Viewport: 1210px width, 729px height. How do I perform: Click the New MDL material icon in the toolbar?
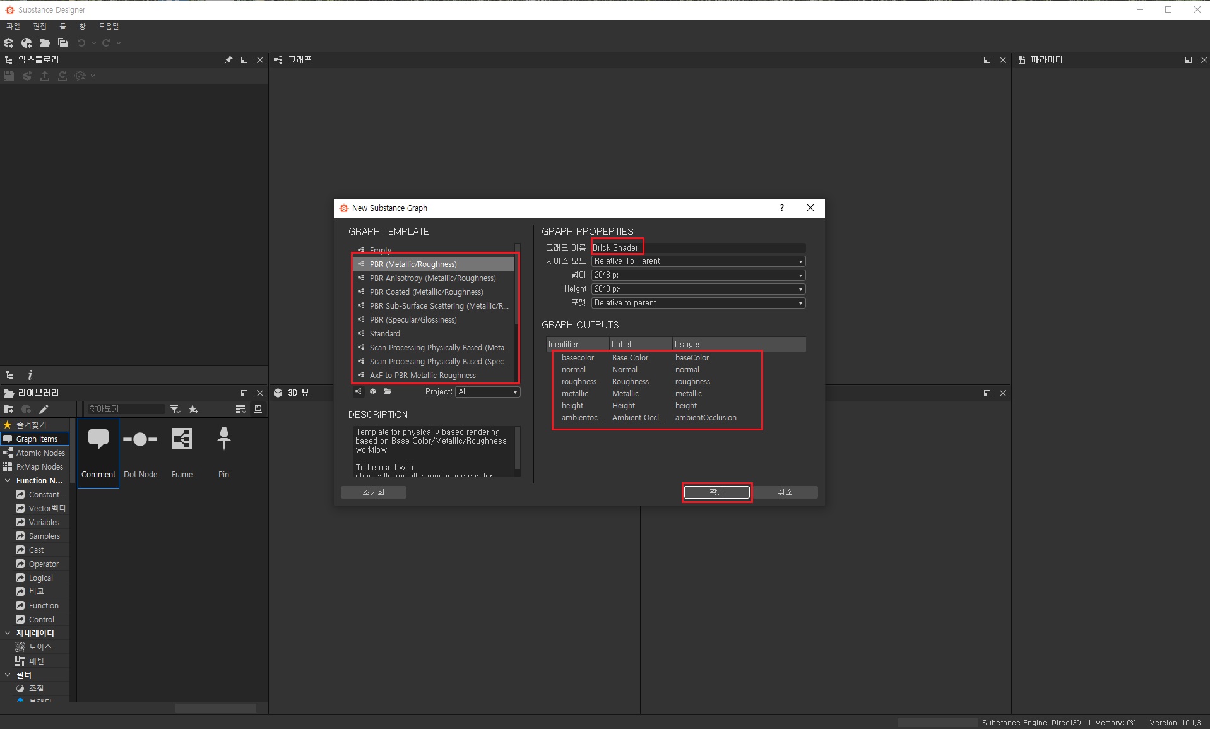pyautogui.click(x=27, y=43)
